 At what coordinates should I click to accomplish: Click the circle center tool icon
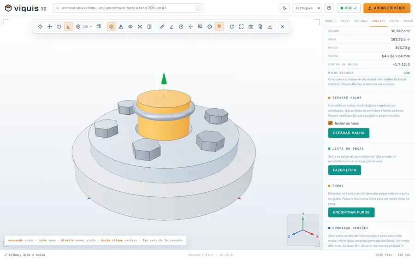210,26
